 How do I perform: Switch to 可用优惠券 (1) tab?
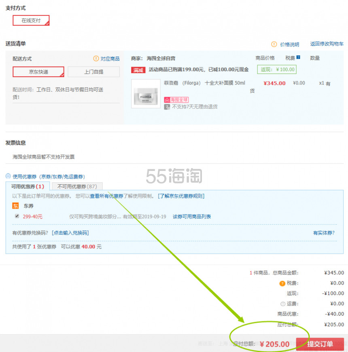tap(28, 187)
